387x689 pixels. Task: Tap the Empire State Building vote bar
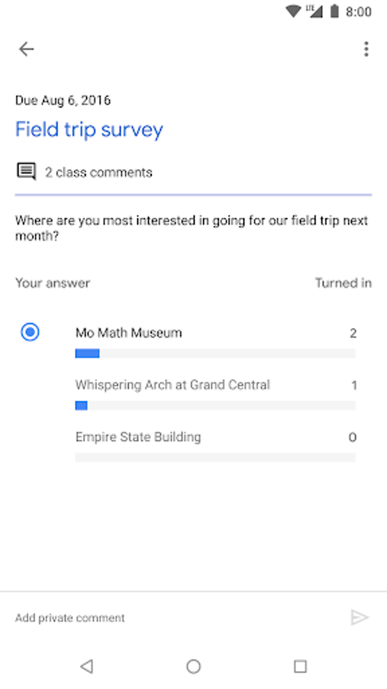215,457
